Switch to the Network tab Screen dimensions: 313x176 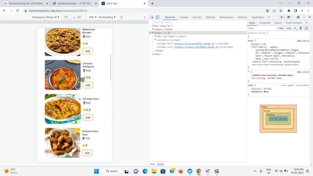[x=210, y=17]
